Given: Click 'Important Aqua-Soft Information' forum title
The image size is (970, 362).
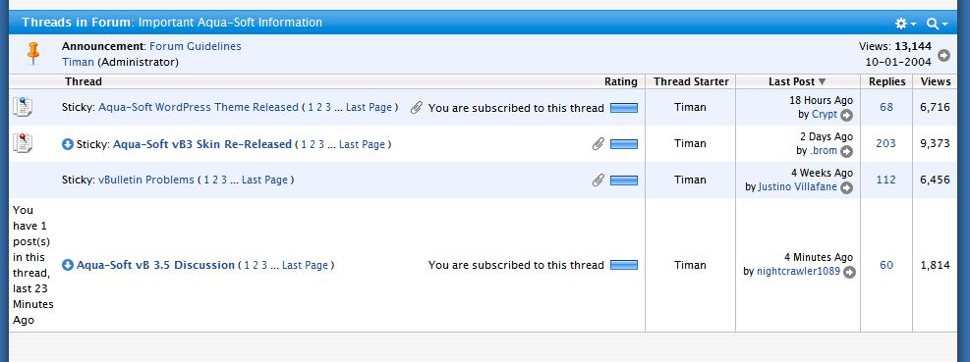Looking at the screenshot, I should click(x=230, y=23).
